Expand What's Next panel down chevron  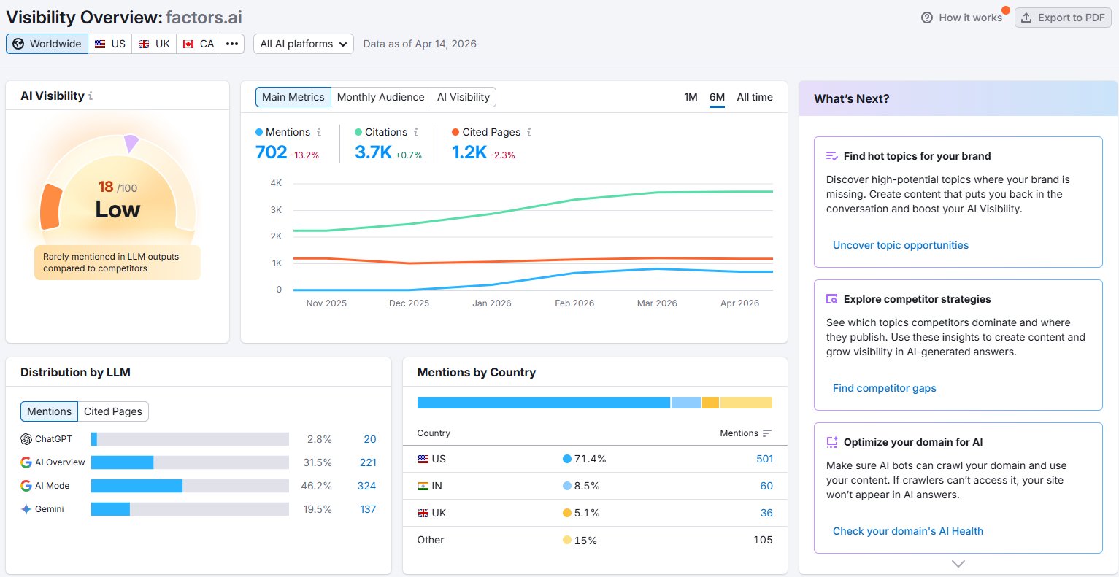[x=958, y=564]
